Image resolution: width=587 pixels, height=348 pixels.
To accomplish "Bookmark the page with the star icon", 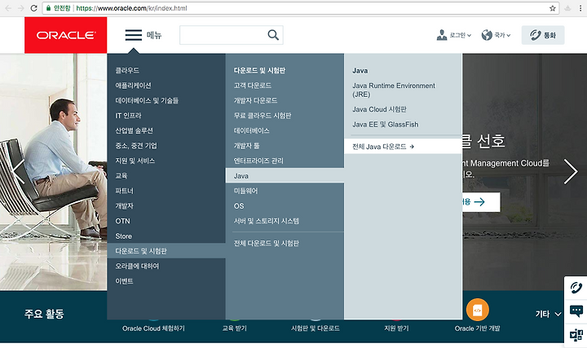I will [x=552, y=8].
